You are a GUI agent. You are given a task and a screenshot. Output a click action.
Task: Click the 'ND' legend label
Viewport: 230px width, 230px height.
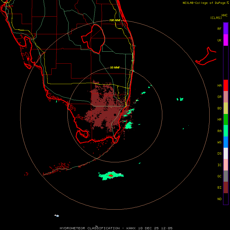point(219,199)
